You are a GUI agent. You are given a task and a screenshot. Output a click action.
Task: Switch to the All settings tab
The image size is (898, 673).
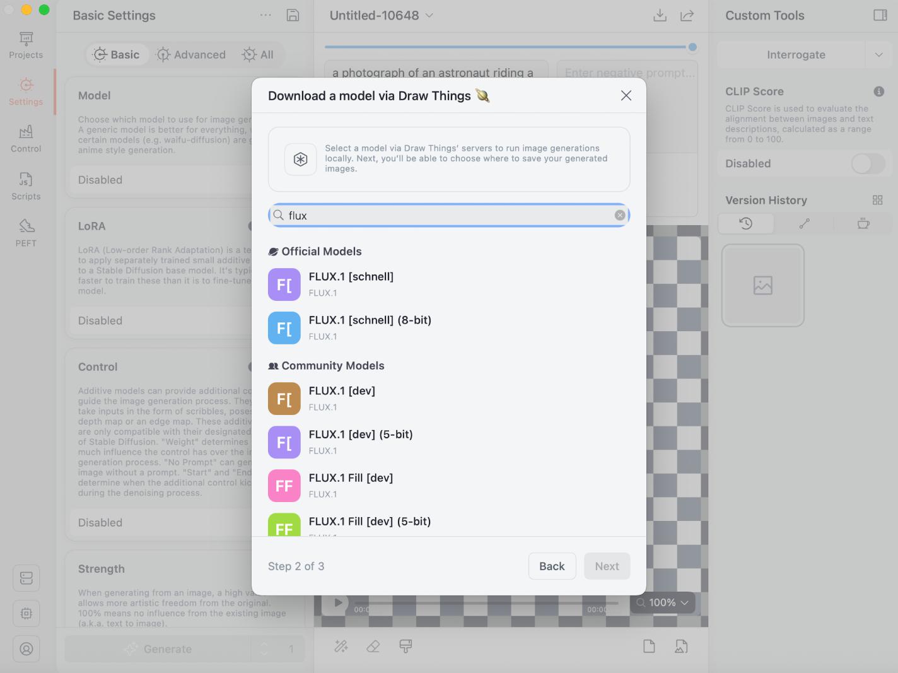coord(258,55)
